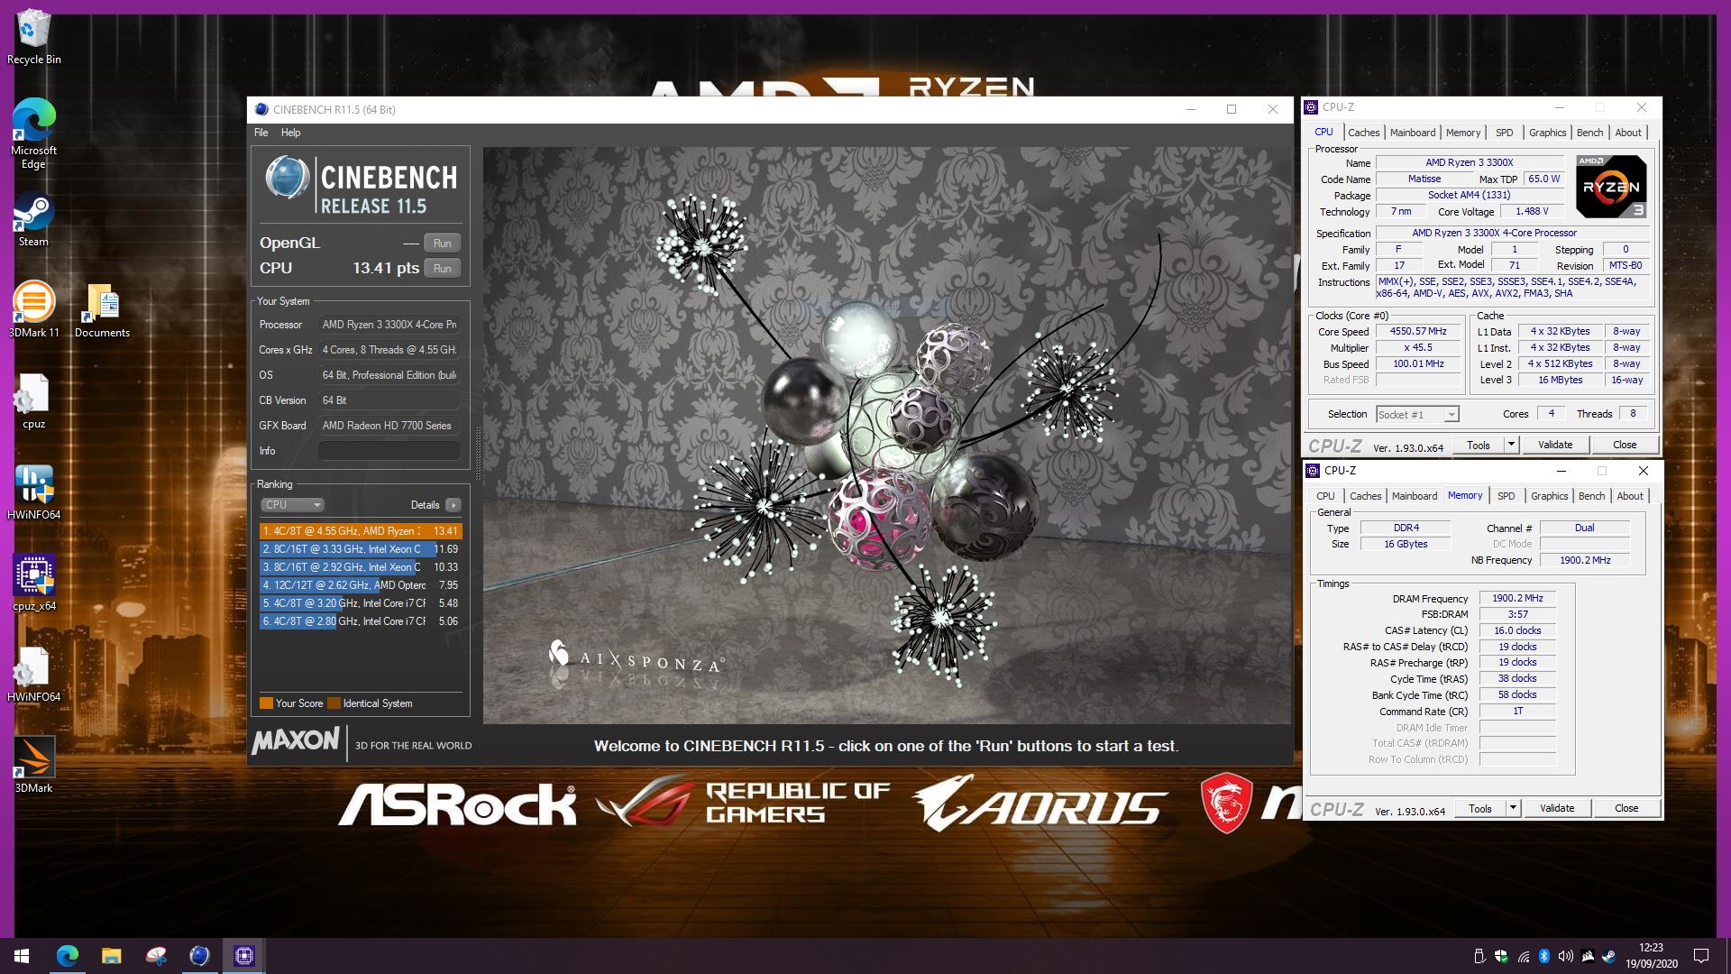Viewport: 1731px width, 974px height.
Task: Click the Info input field in Cinebench
Action: (x=389, y=451)
